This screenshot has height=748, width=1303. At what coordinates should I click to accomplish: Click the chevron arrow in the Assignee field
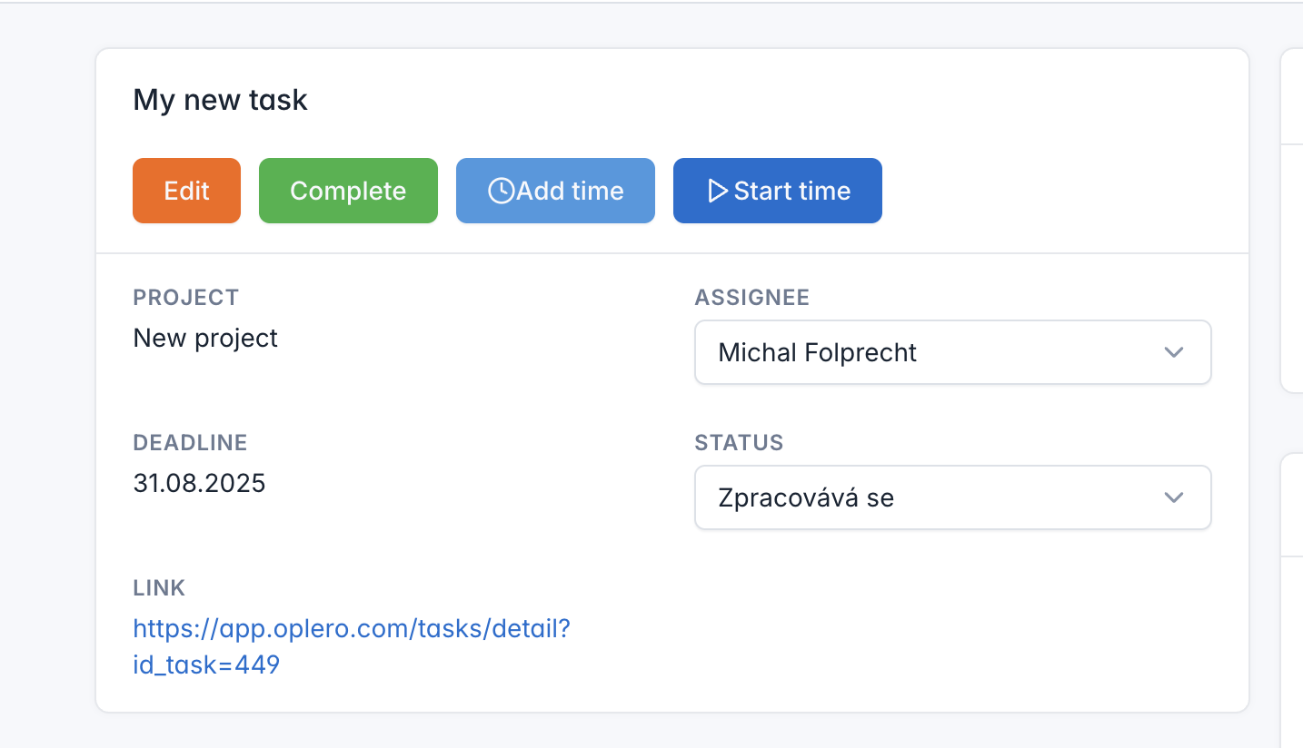point(1174,352)
